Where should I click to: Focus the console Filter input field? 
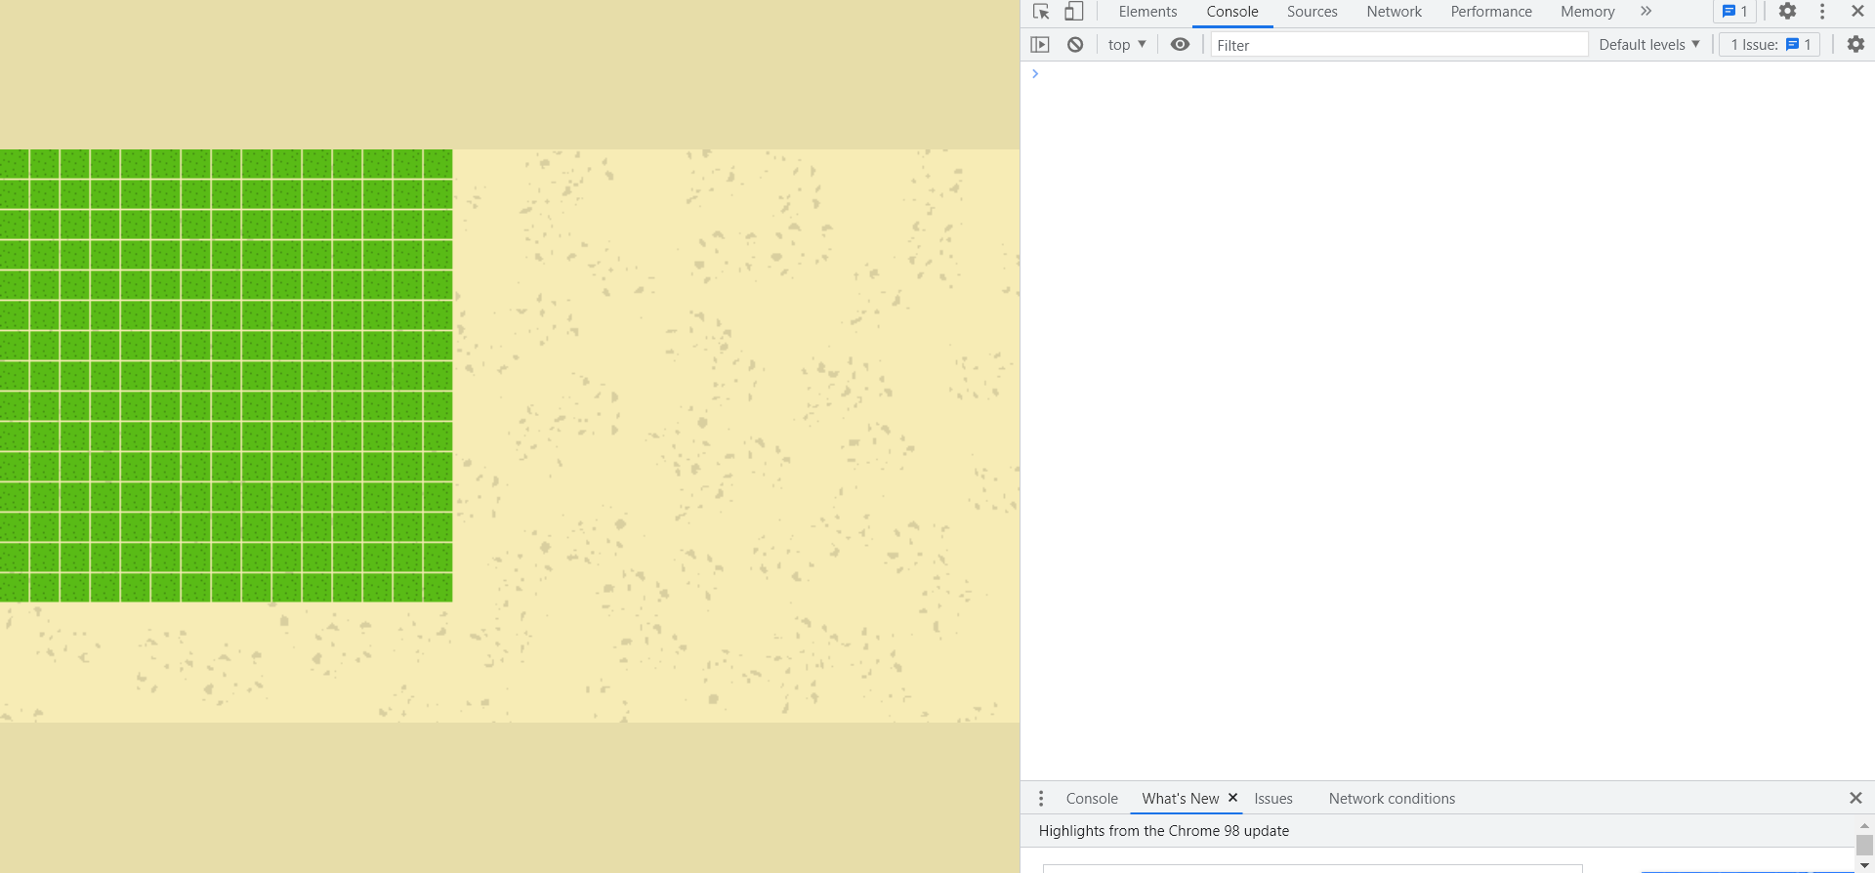1398,45
